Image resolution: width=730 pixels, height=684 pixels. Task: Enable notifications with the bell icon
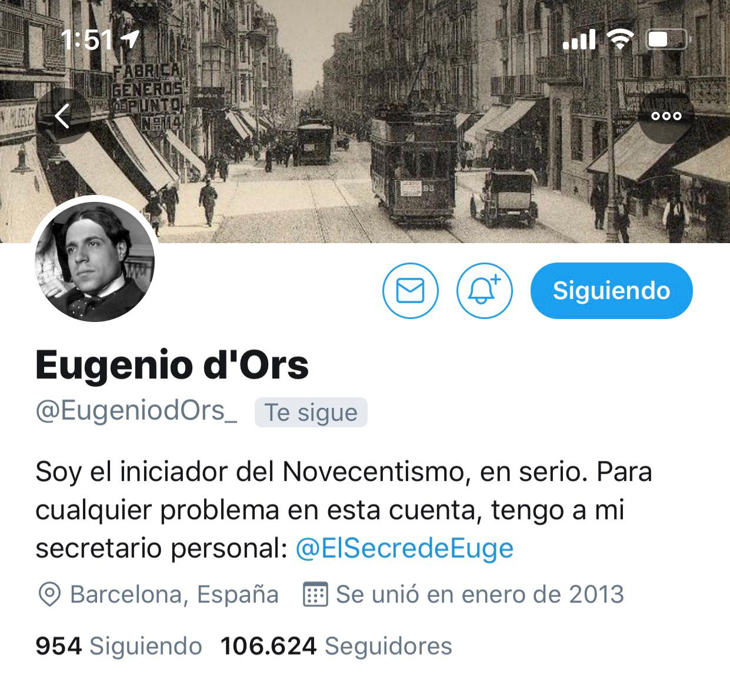pyautogui.click(x=485, y=291)
